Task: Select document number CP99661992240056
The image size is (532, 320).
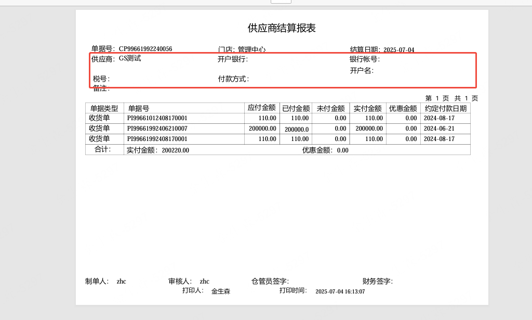Action: 145,49
